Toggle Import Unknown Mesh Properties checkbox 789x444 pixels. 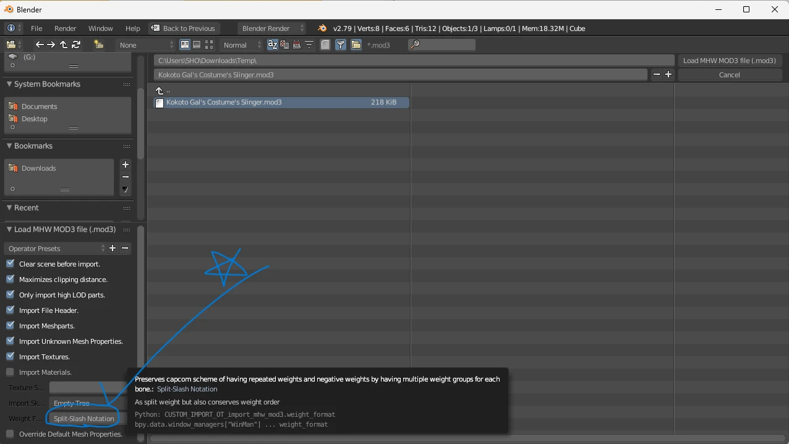pos(10,341)
